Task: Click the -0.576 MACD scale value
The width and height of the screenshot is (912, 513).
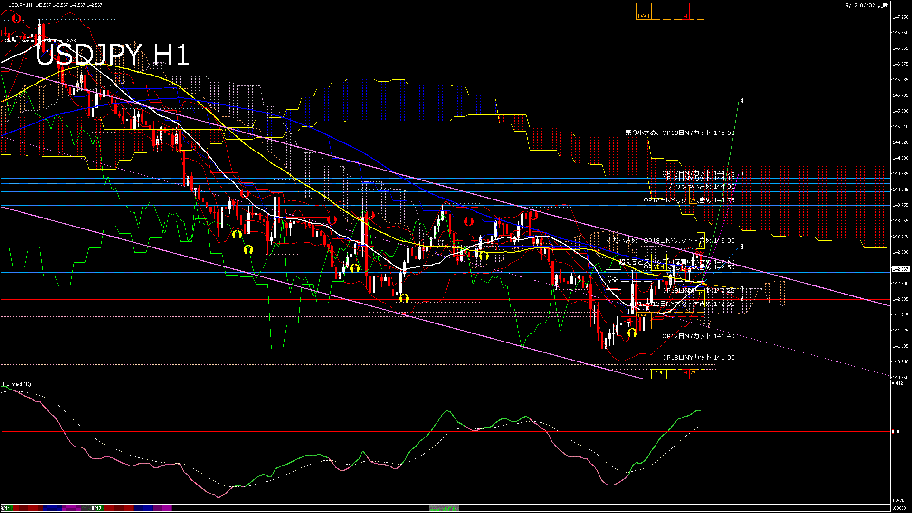Action: tap(898, 501)
